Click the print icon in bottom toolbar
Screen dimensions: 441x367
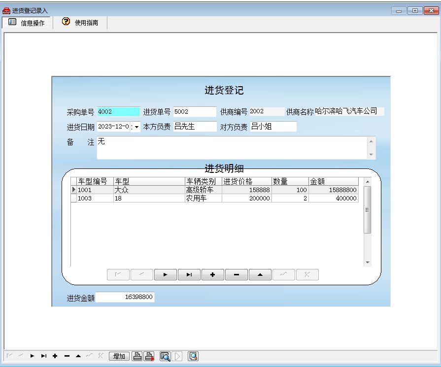pos(137,356)
